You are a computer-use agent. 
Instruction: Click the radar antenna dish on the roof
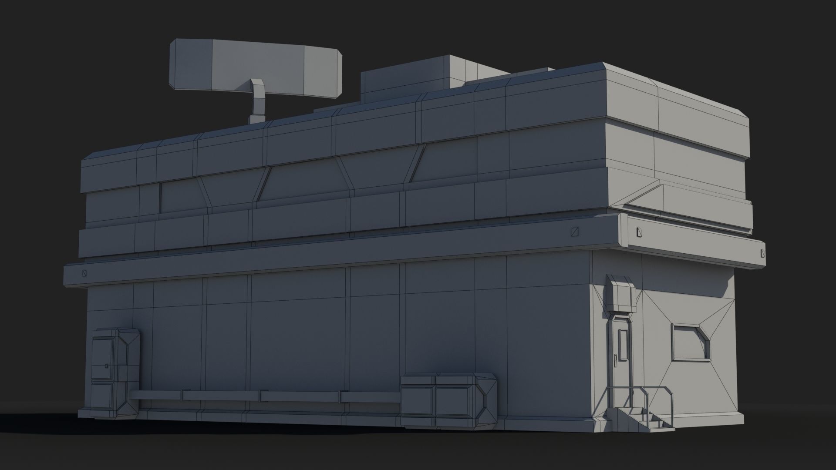255,68
